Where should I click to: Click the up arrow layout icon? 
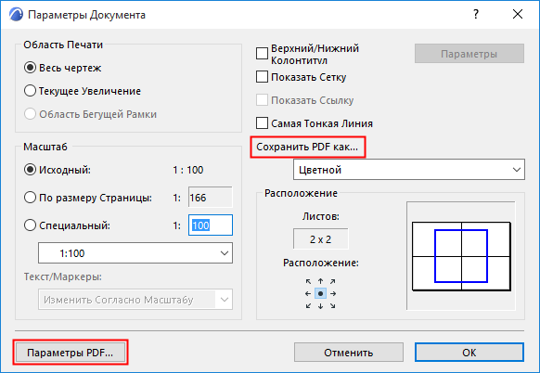321,281
